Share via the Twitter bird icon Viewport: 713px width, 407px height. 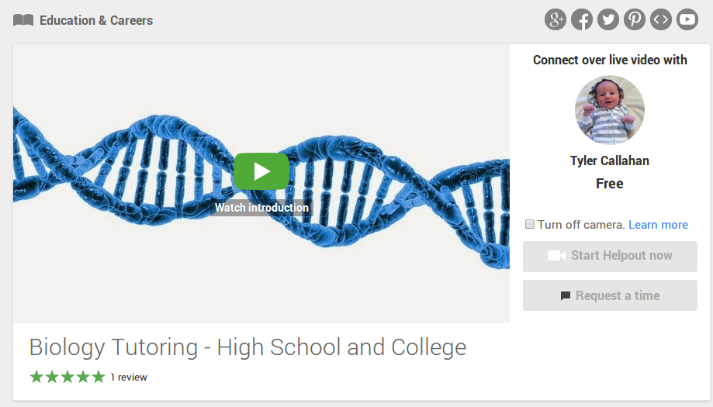(608, 19)
